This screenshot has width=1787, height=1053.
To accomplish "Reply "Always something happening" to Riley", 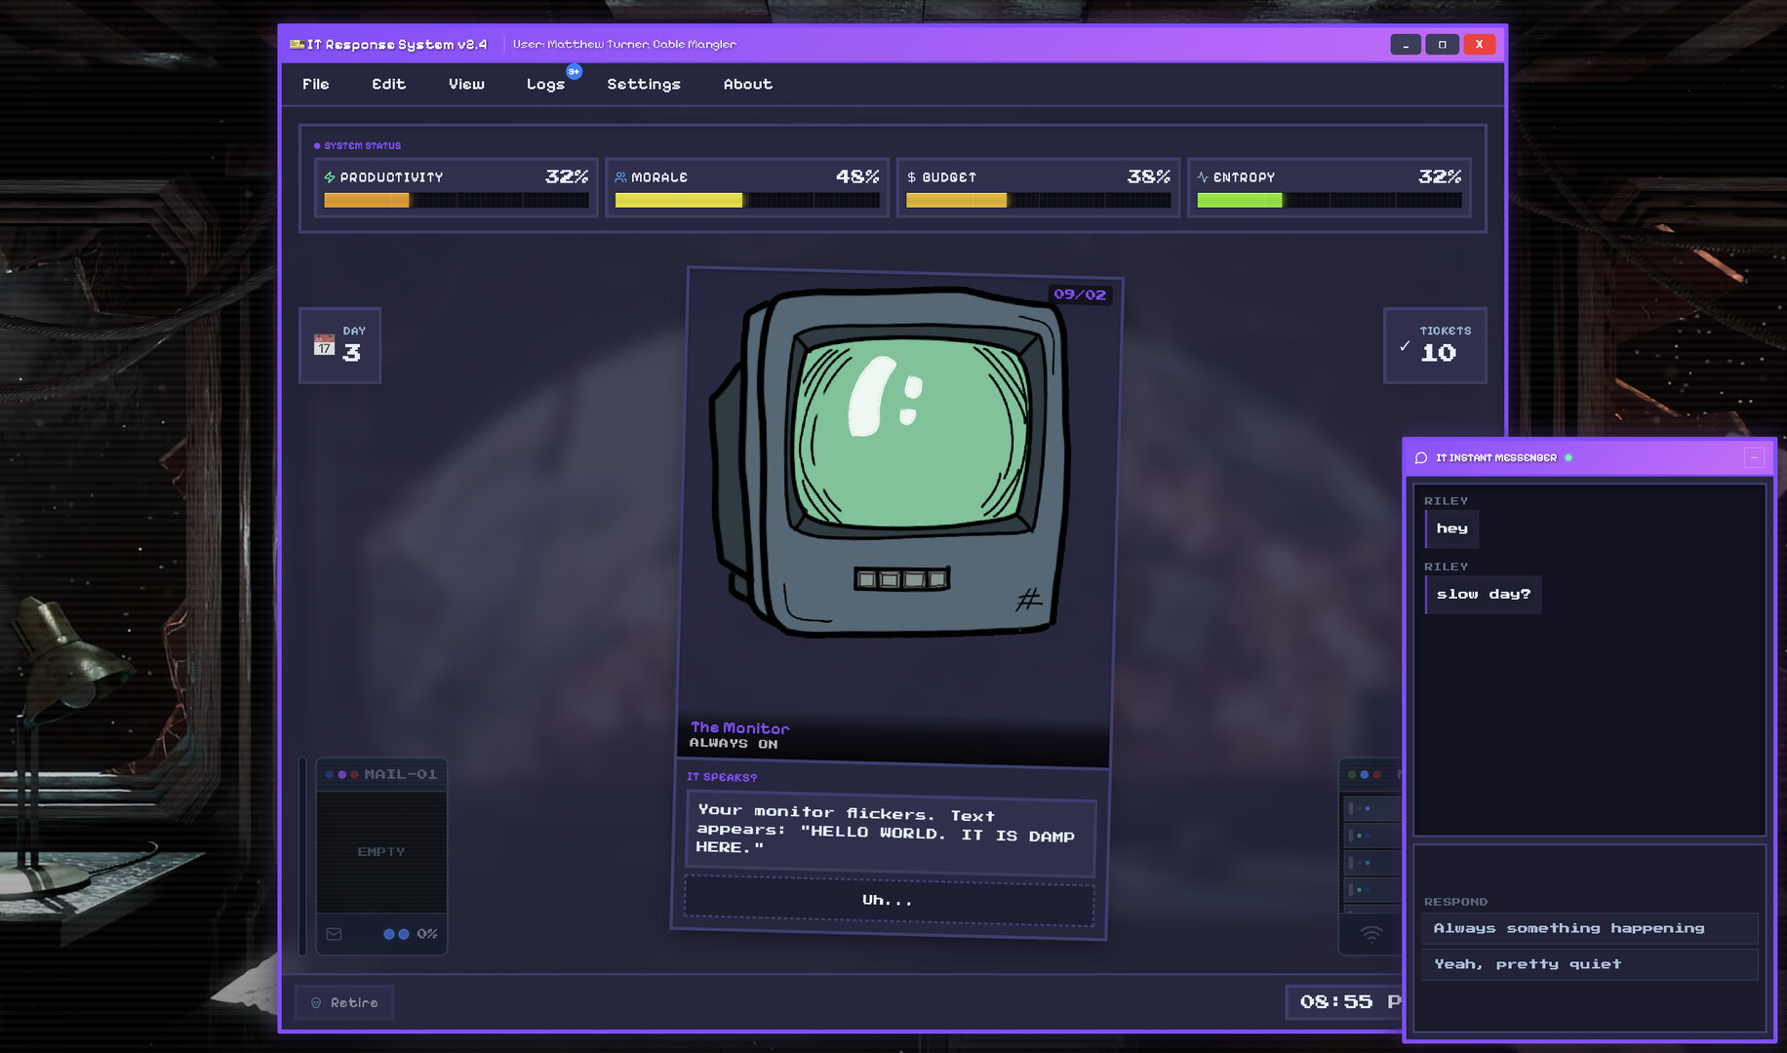I will [1589, 928].
